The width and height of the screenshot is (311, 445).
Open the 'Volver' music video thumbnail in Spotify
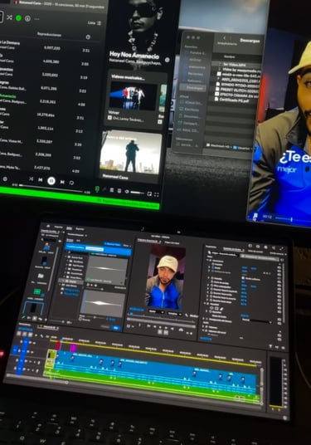134,95
